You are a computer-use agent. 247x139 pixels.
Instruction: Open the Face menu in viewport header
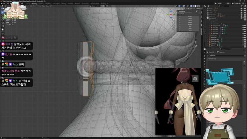tap(47, 6)
